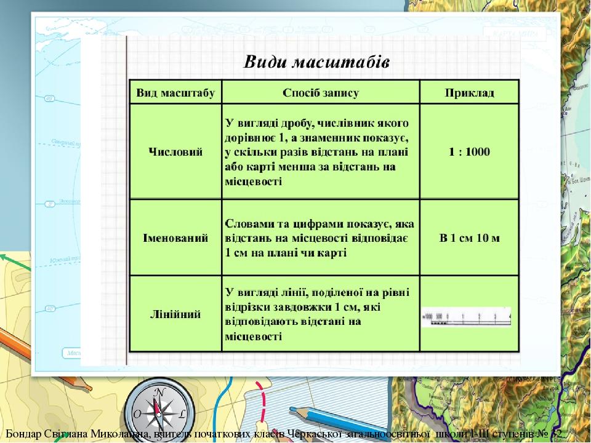The width and height of the screenshot is (591, 443).
Task: Click the row label 'Лінійний'
Action: tap(175, 314)
